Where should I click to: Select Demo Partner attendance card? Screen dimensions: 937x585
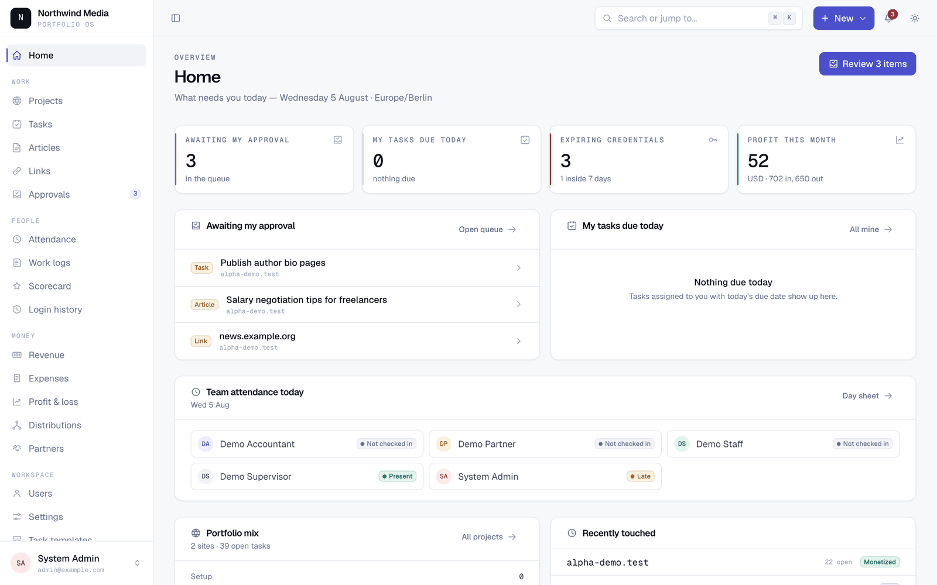pos(545,444)
